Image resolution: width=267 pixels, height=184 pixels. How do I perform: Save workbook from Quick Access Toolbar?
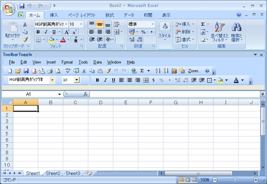pyautogui.click(x=22, y=6)
